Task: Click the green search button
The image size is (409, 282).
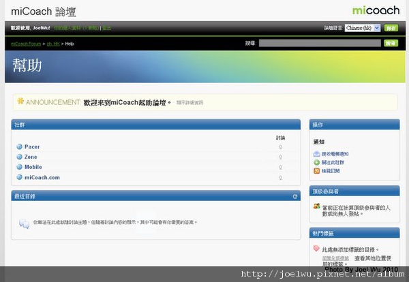Action: pos(391,44)
